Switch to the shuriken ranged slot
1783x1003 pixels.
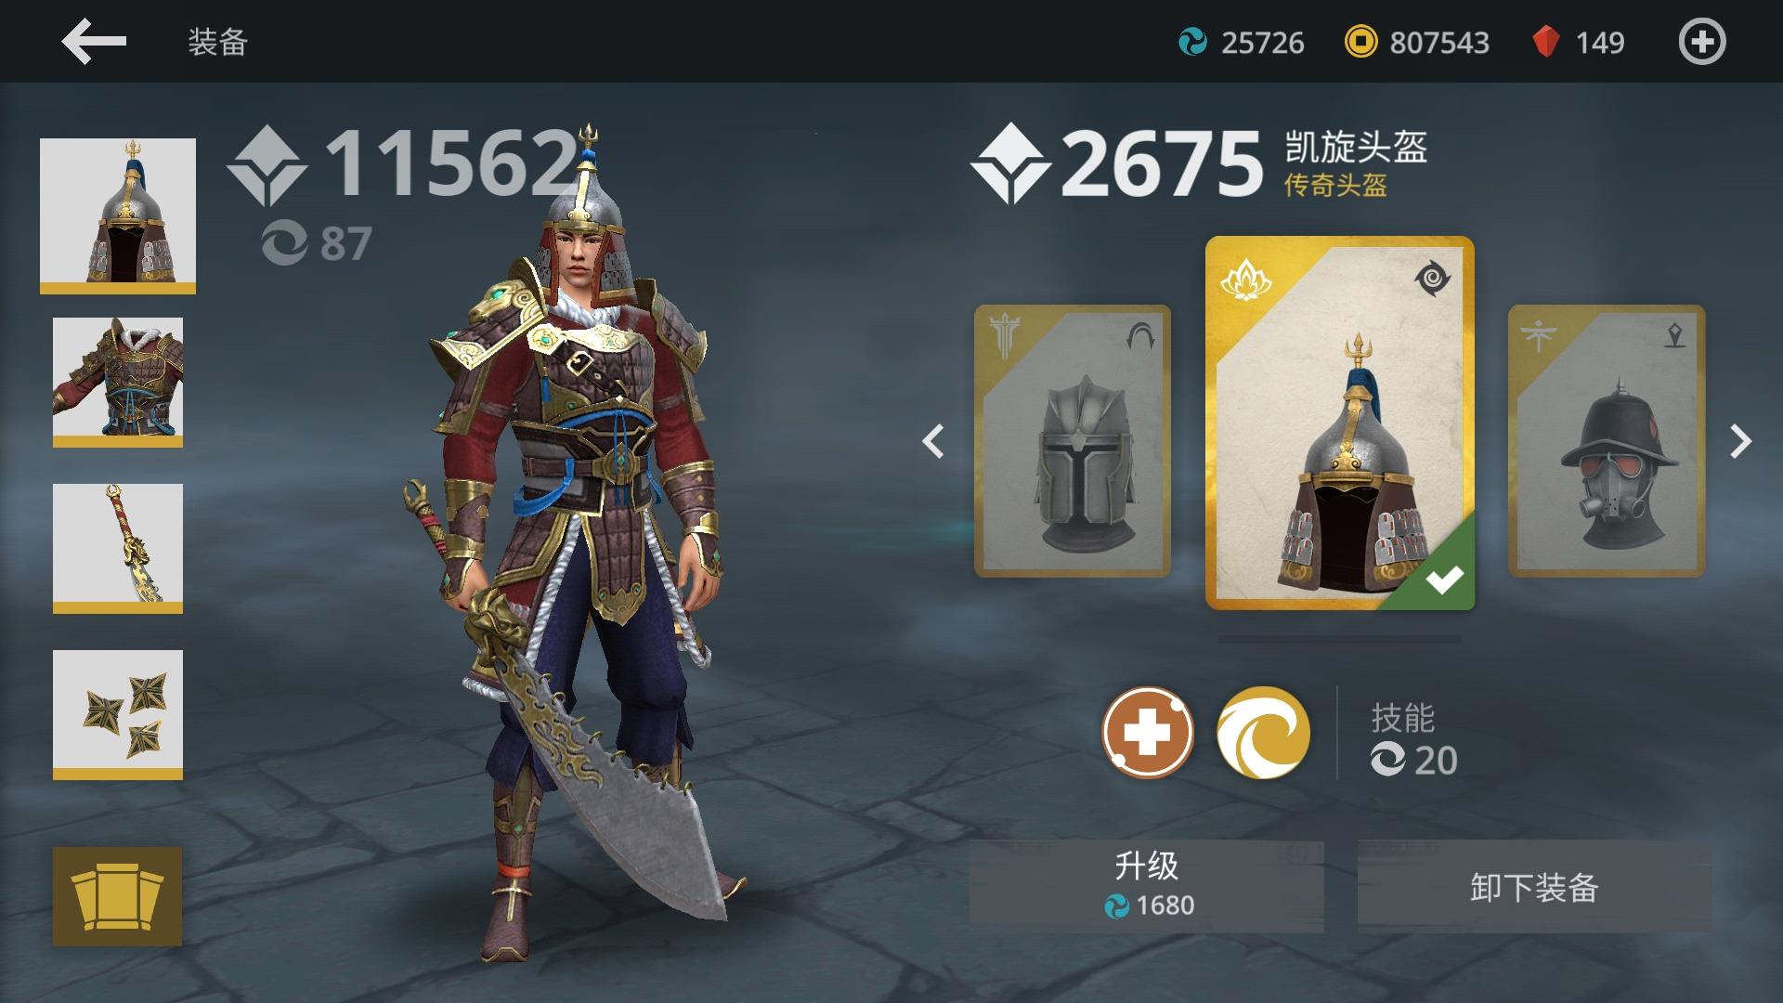click(x=118, y=715)
